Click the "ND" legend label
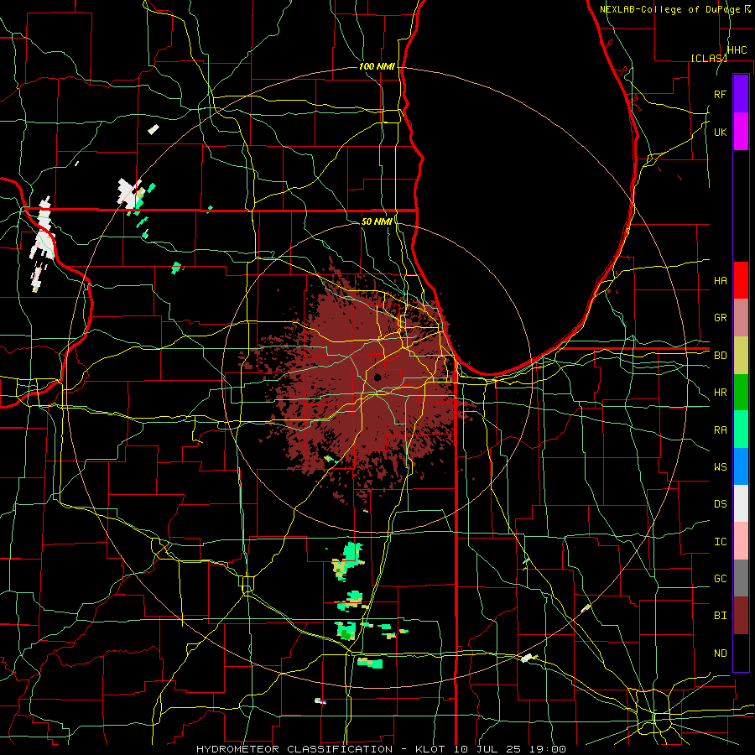Viewport: 755px width, 755px height. pyautogui.click(x=720, y=653)
